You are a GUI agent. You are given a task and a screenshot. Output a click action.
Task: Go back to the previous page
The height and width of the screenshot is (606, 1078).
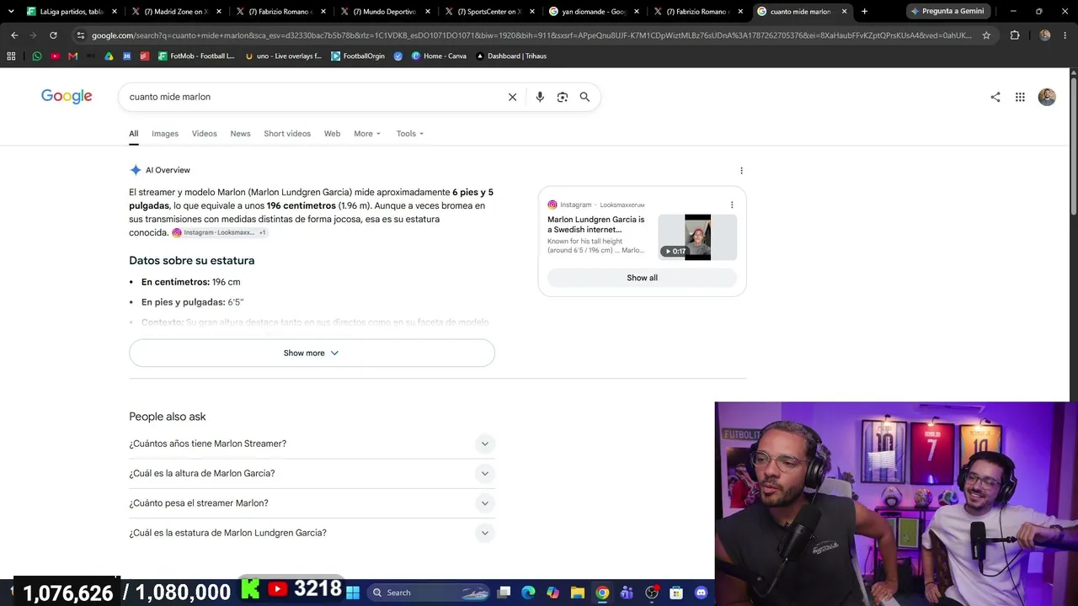pyautogui.click(x=14, y=35)
